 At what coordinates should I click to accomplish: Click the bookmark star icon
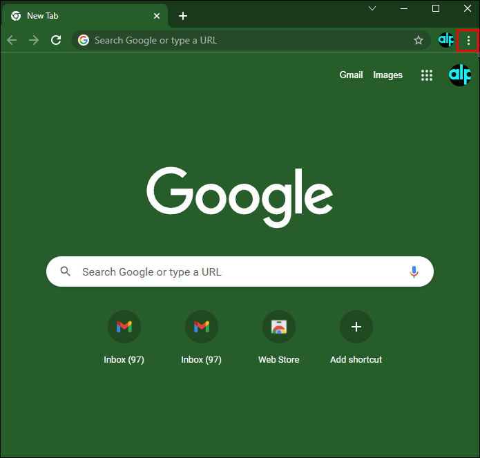click(x=418, y=41)
